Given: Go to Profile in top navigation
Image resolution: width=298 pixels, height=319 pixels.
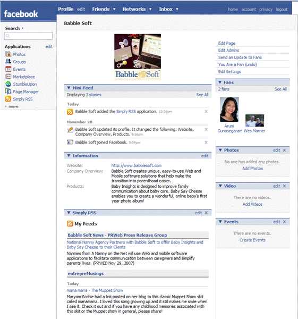Looking at the screenshot, I should point(66,9).
